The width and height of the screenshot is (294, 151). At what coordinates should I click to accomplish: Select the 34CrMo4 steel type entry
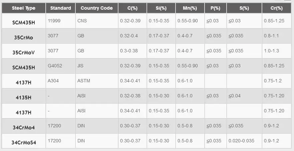(x=24, y=127)
